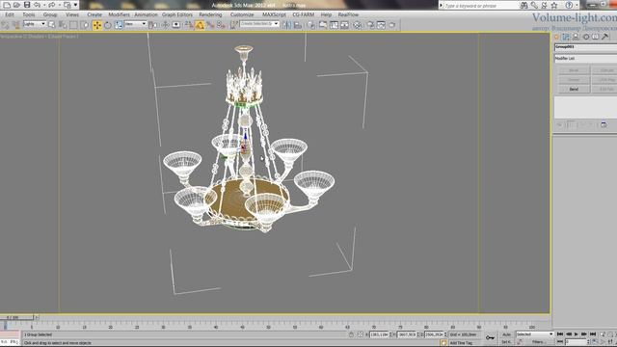Switch to the Utilities hammer tab
Screen dimensions: 617x347
(605, 37)
